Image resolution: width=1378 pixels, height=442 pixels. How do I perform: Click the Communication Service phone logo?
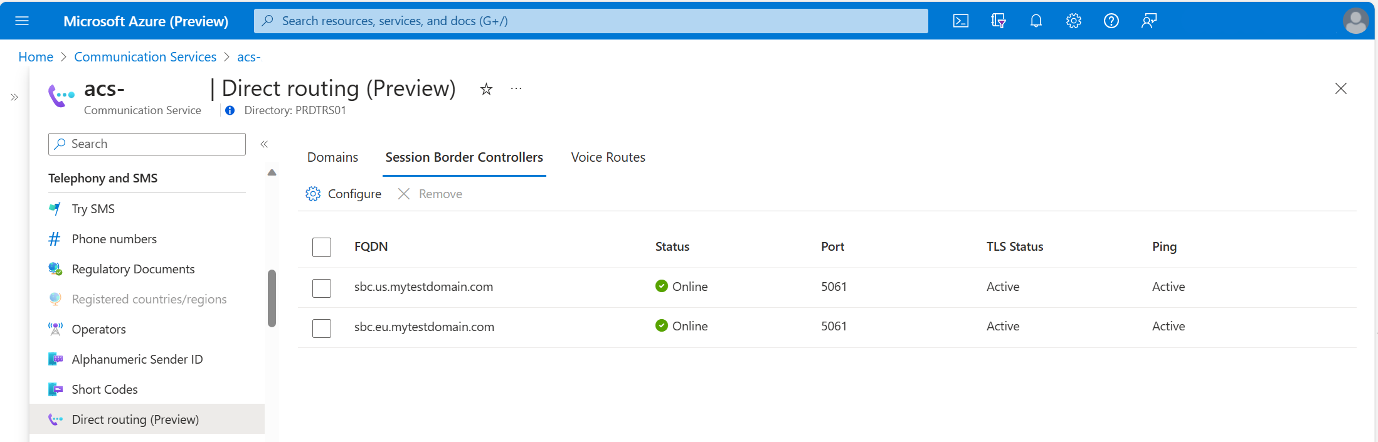coord(61,95)
